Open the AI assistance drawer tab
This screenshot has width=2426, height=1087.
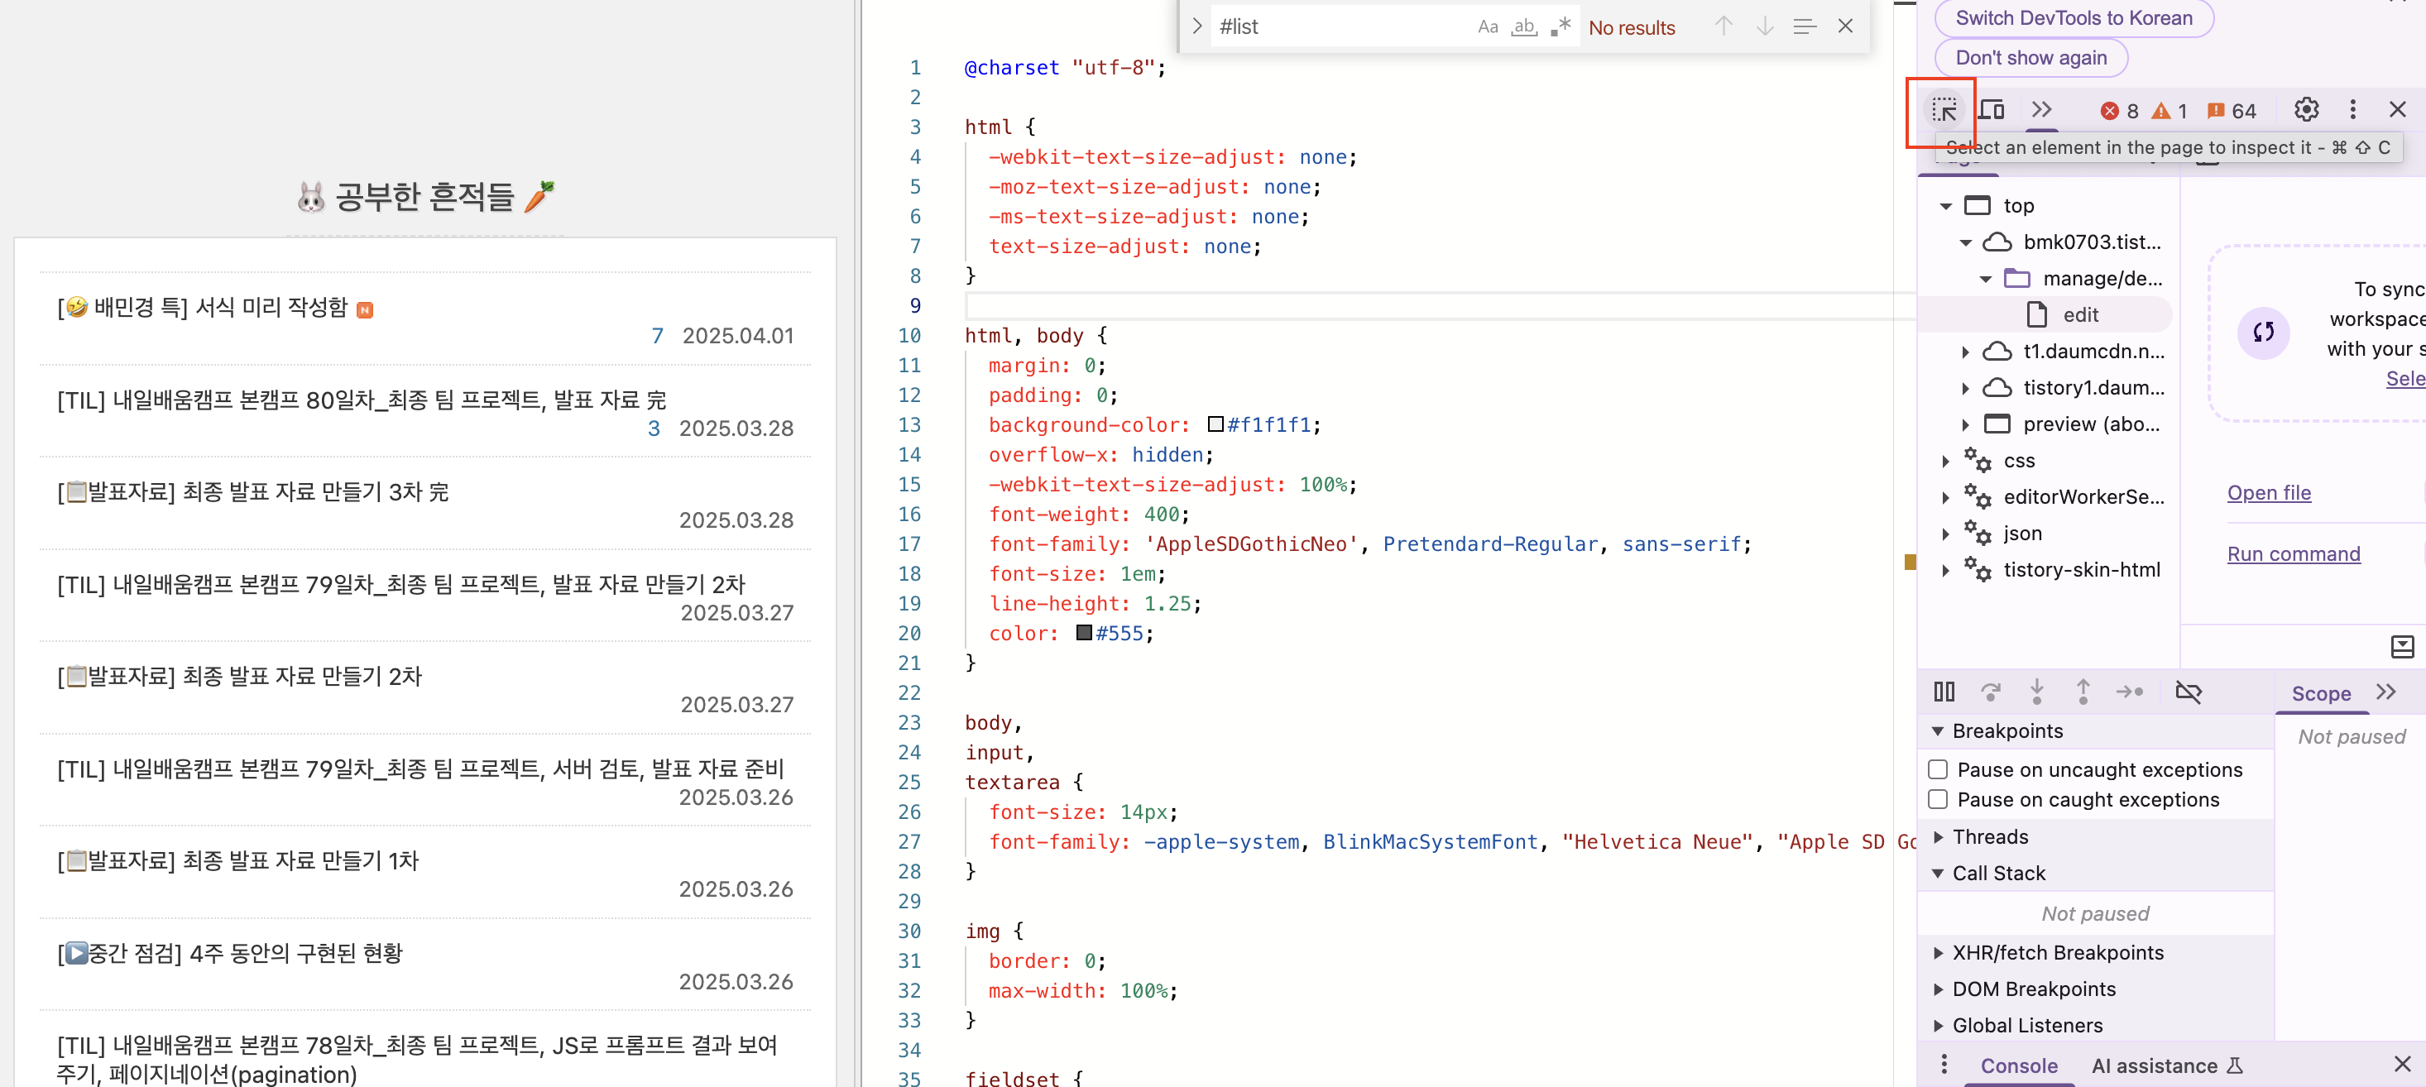pos(2166,1065)
